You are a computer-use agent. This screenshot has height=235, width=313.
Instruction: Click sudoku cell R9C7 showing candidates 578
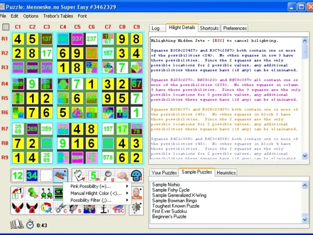108,157
